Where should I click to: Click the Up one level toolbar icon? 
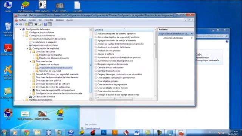click(x=26, y=24)
